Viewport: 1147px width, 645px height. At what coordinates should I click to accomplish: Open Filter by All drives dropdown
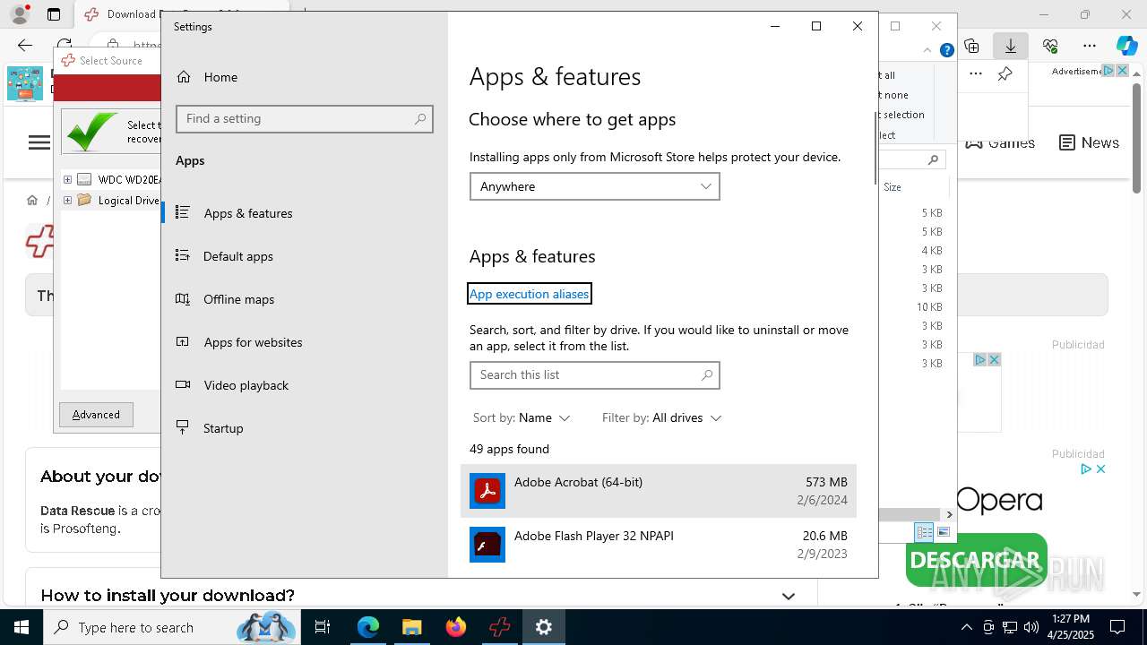(x=662, y=417)
